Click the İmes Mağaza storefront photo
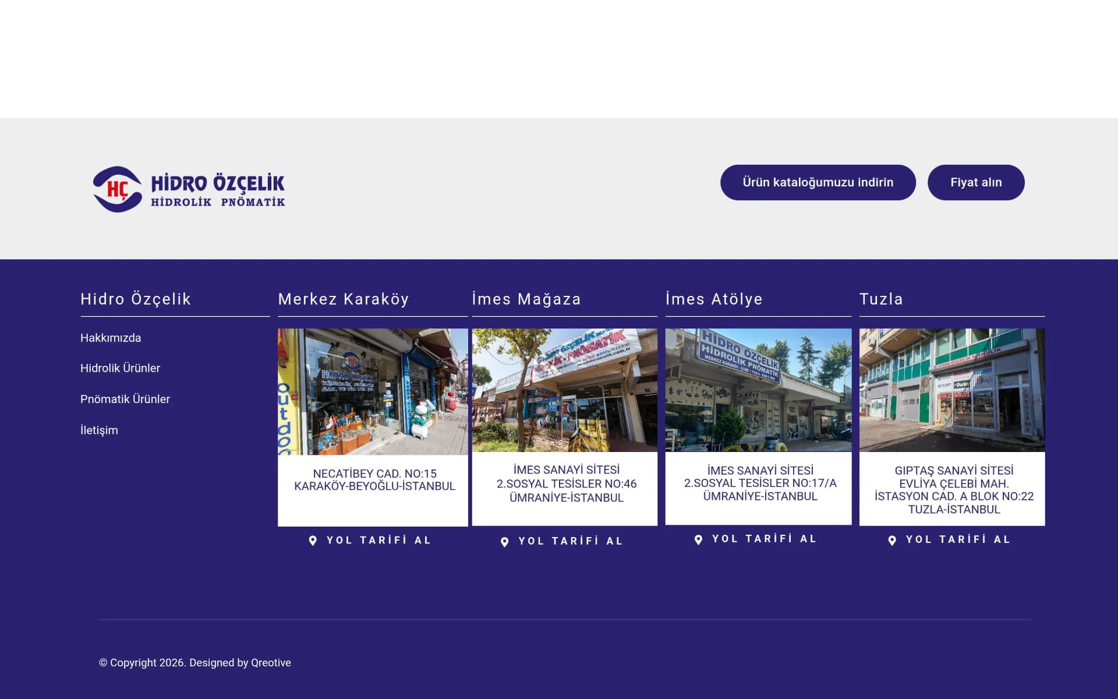 click(564, 390)
